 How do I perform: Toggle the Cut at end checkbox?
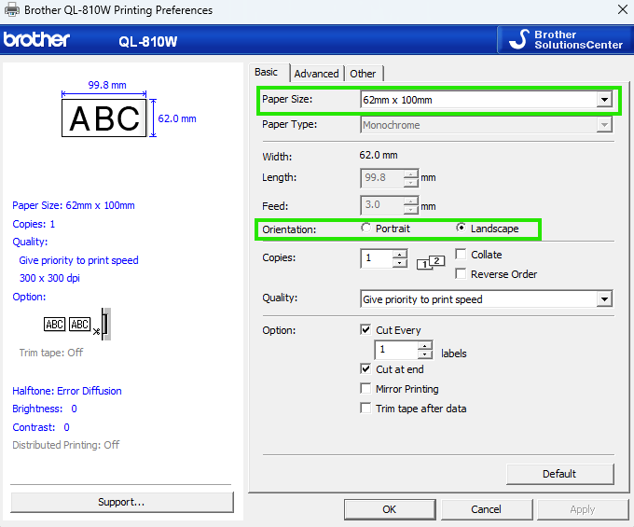[365, 368]
